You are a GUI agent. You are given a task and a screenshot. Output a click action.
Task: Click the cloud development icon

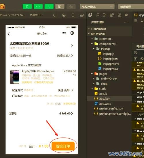coord(71,7)
